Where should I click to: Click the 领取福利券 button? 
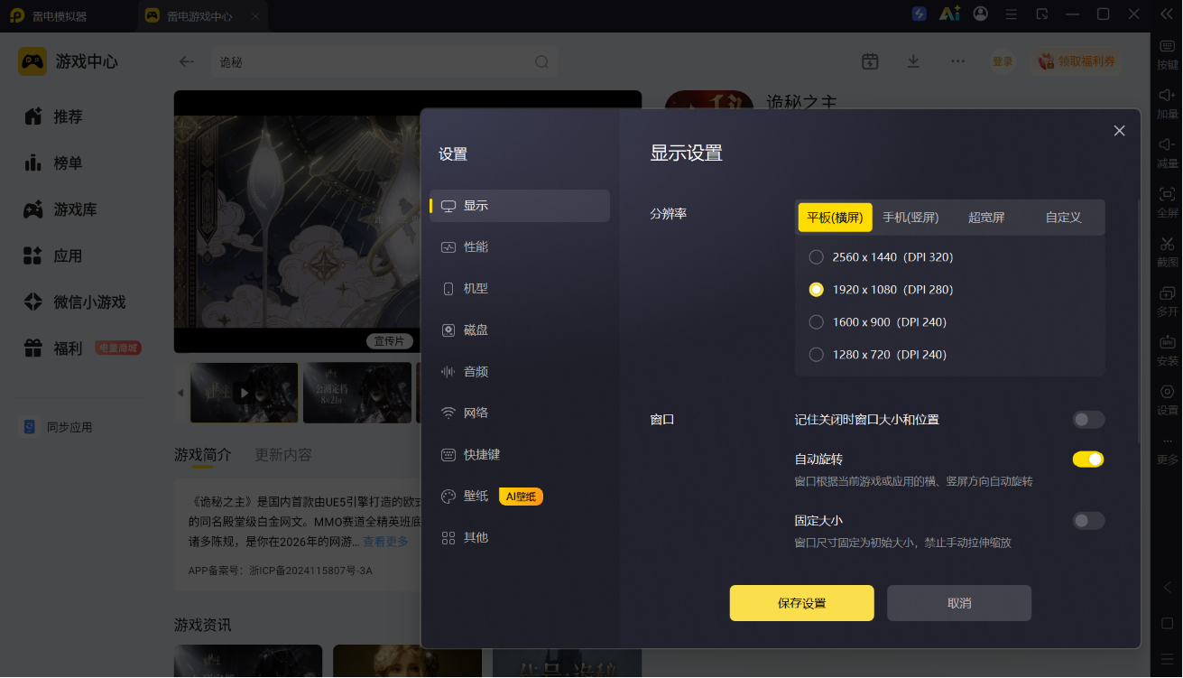[1077, 61]
